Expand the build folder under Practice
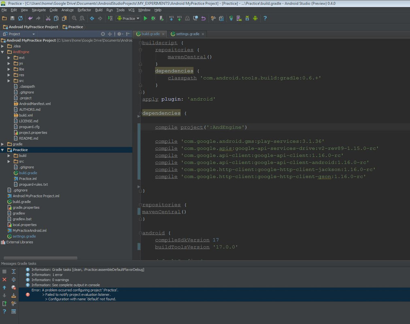Image resolution: width=410 pixels, height=324 pixels. (8, 156)
